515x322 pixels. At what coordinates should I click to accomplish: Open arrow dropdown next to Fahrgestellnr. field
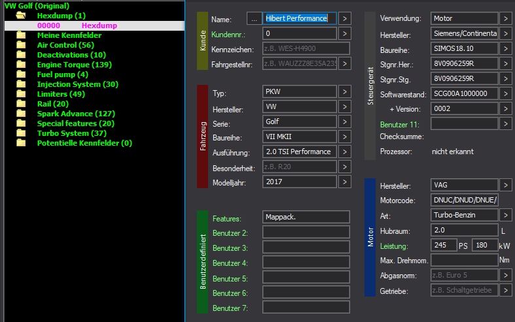[345, 63]
